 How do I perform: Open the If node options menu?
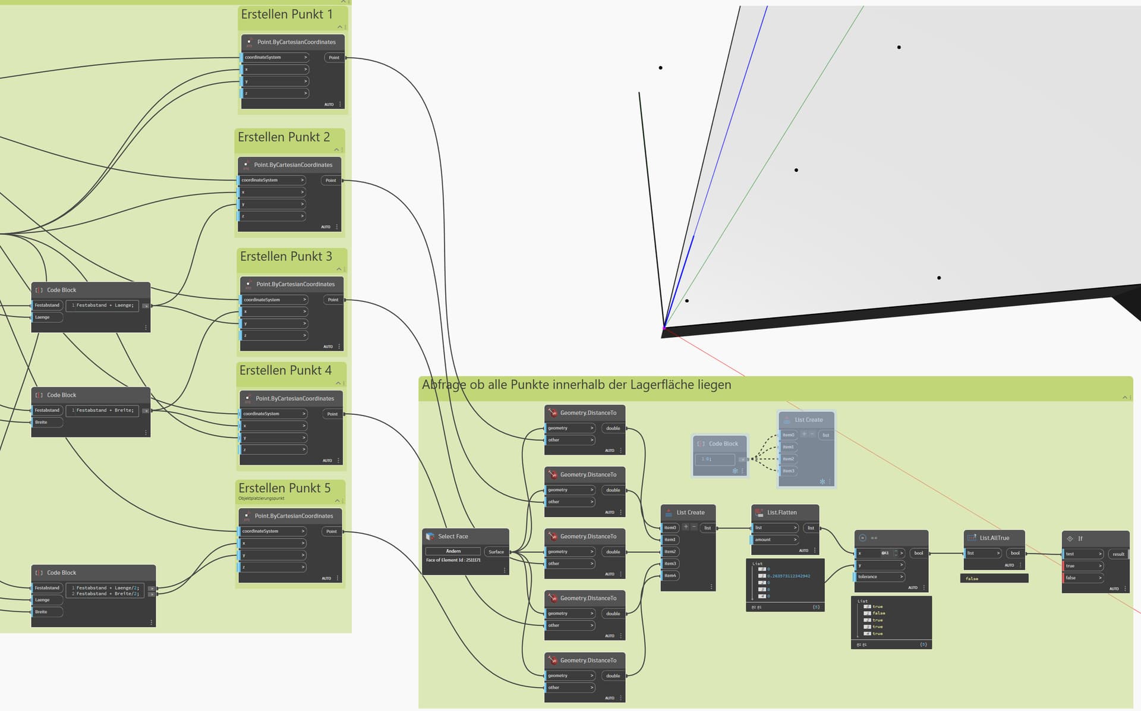(1125, 589)
